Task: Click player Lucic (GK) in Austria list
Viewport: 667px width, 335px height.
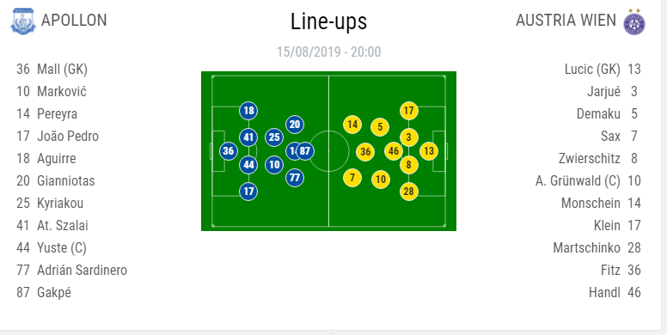Action: 592,69
